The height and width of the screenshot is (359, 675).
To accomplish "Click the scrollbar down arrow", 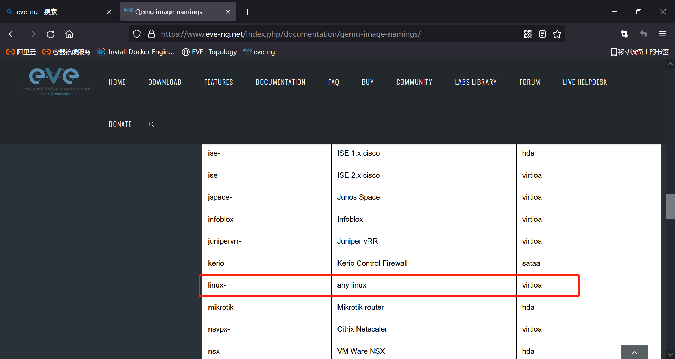I will pos(670,355).
